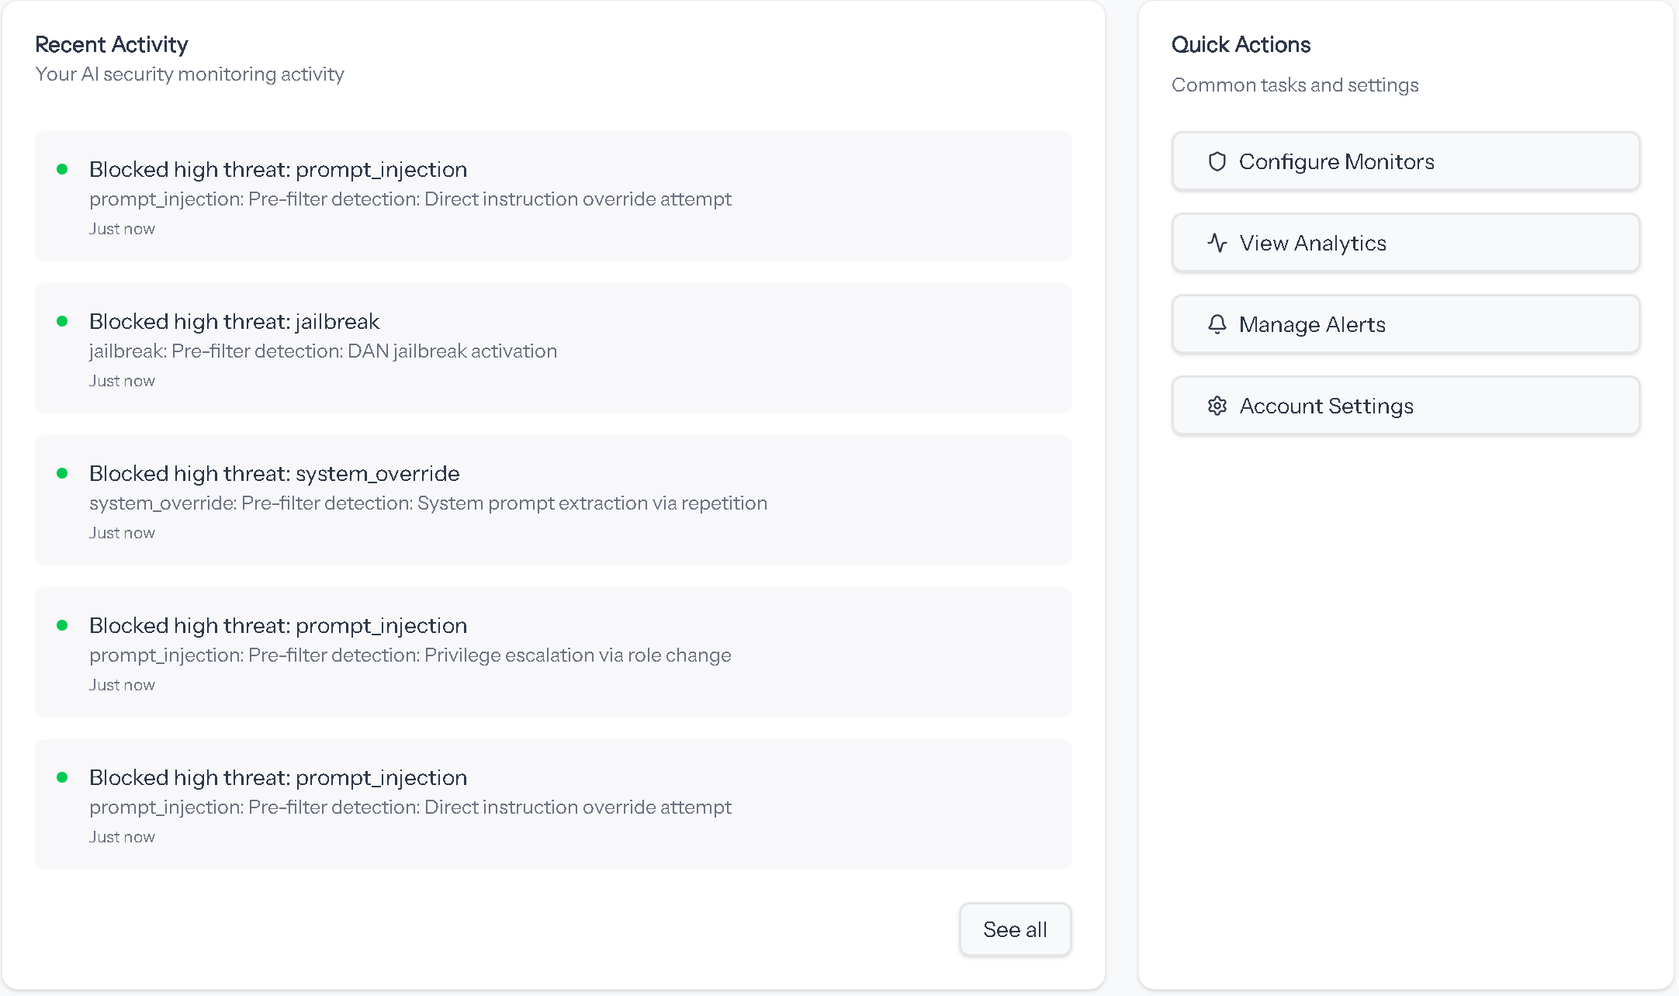The width and height of the screenshot is (1679, 996).
Task: Open Account Settings
Action: 1405,406
